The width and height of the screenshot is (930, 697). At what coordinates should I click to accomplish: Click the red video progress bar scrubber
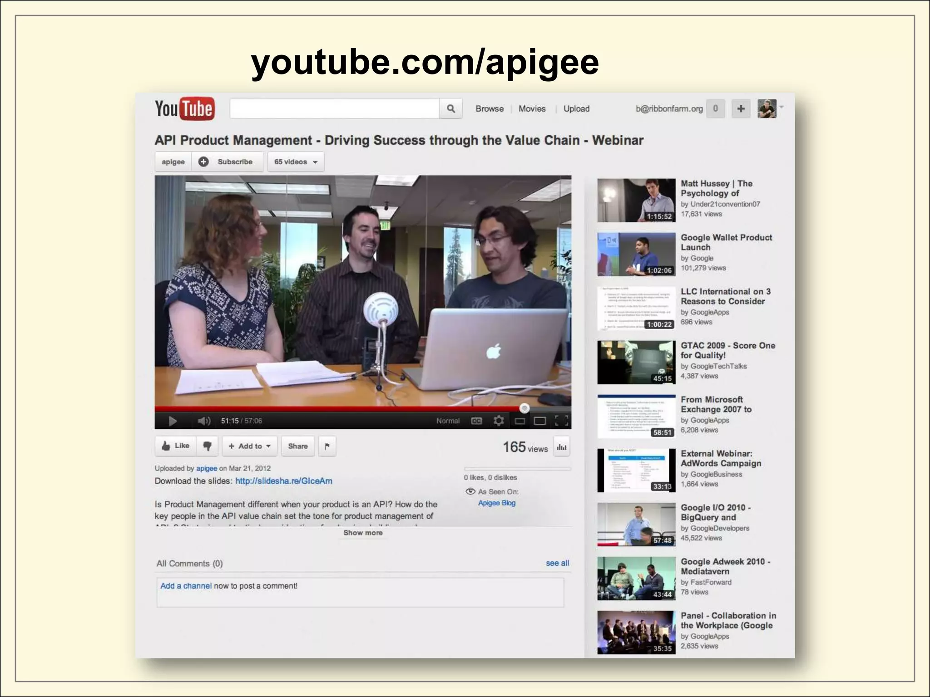[524, 408]
